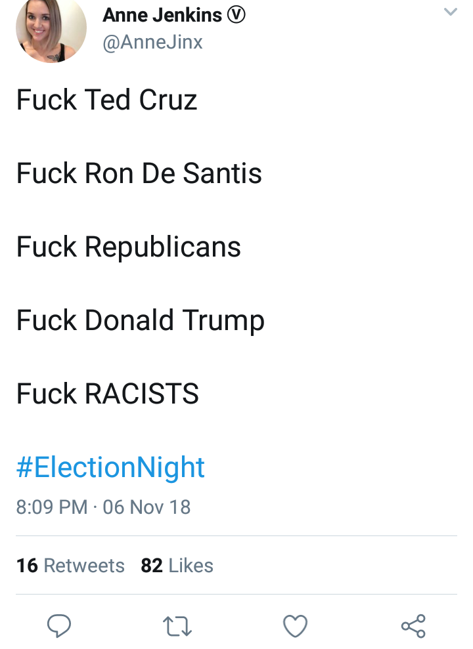Click the "Fuck RACISTS" text line
Viewport: 473px width, 649px height.
tap(108, 394)
